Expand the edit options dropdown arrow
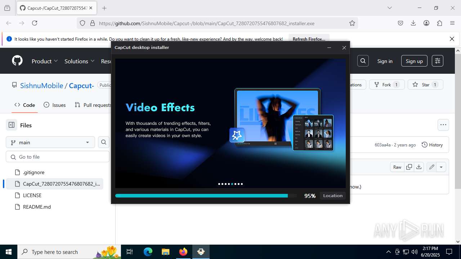This screenshot has width=461, height=259. pos(441,167)
